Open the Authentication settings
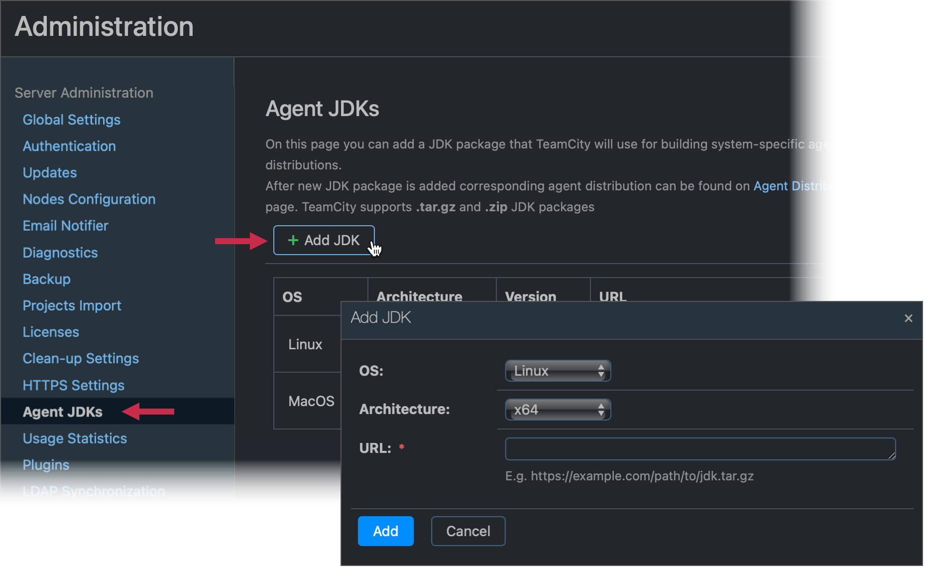The image size is (926, 570). (69, 146)
